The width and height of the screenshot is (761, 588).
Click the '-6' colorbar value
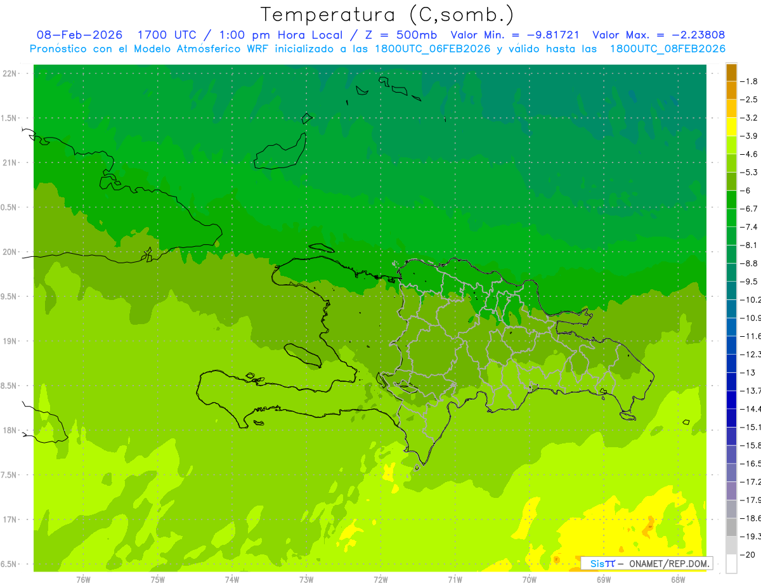pyautogui.click(x=746, y=191)
